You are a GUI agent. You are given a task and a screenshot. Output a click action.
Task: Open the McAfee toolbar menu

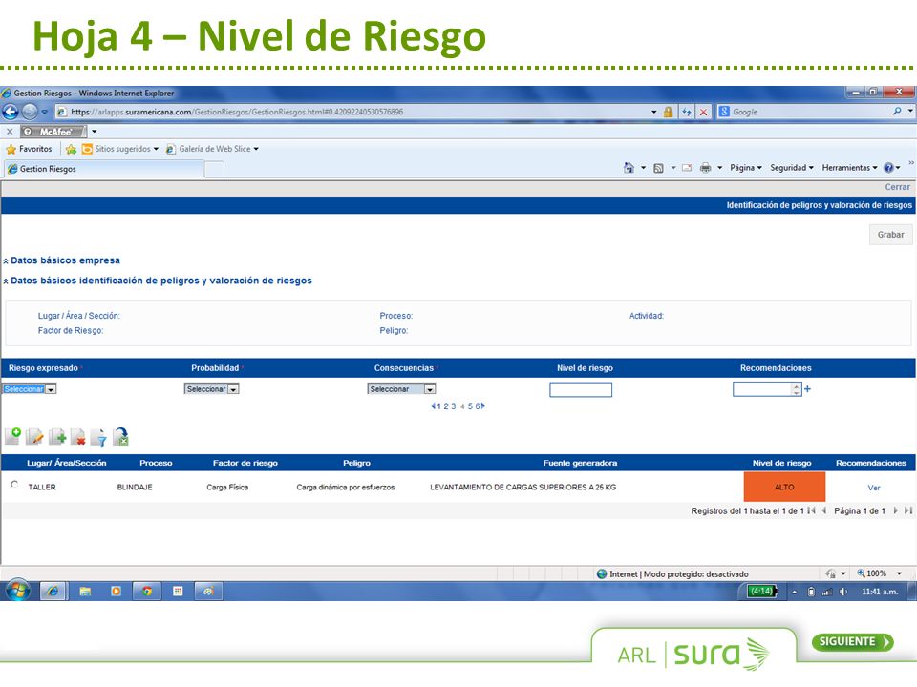(94, 132)
